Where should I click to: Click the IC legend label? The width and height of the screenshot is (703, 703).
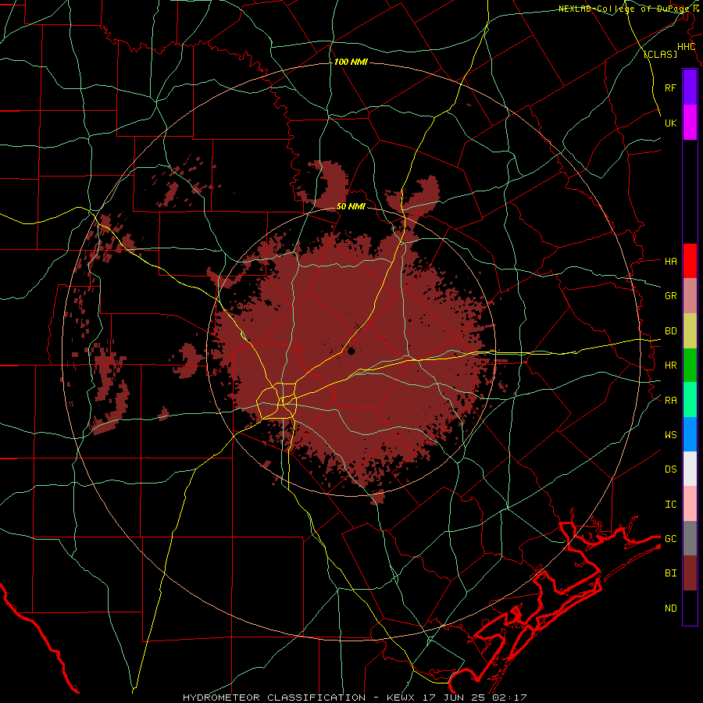670,505
